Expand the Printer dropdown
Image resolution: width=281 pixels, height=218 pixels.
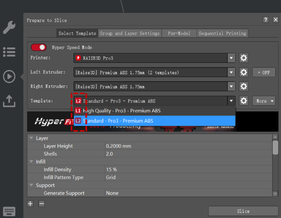point(231,58)
